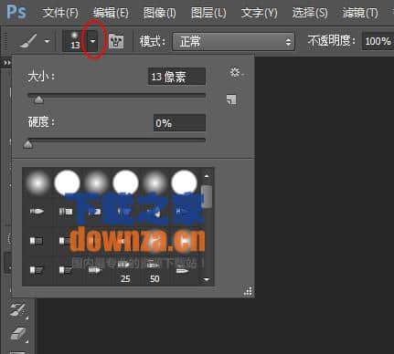Select the brush preset labeled 50

point(154,272)
